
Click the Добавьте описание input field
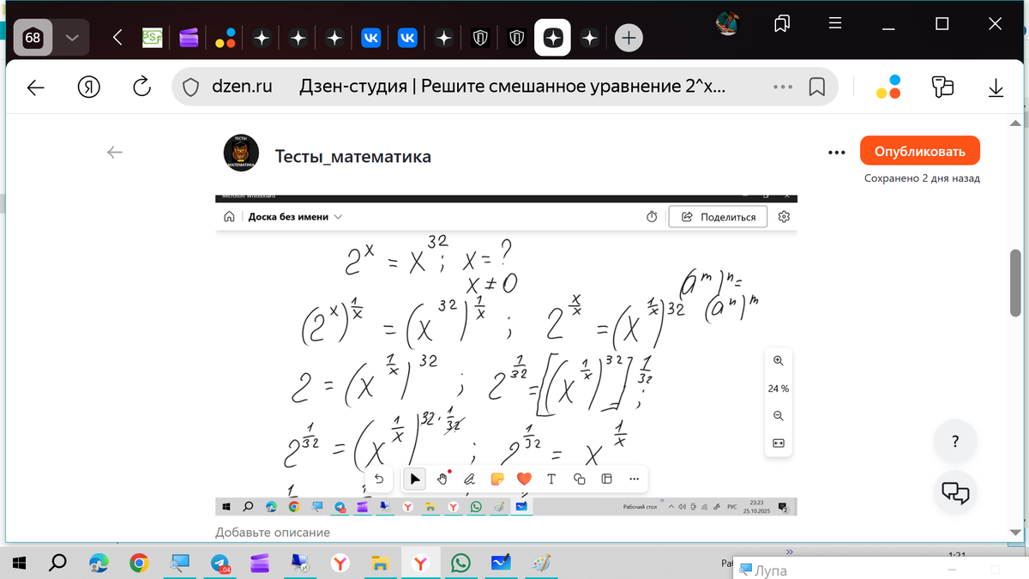click(x=274, y=532)
